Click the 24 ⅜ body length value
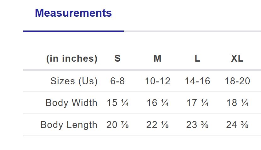Screen dimensions: 261x150 [237, 125]
